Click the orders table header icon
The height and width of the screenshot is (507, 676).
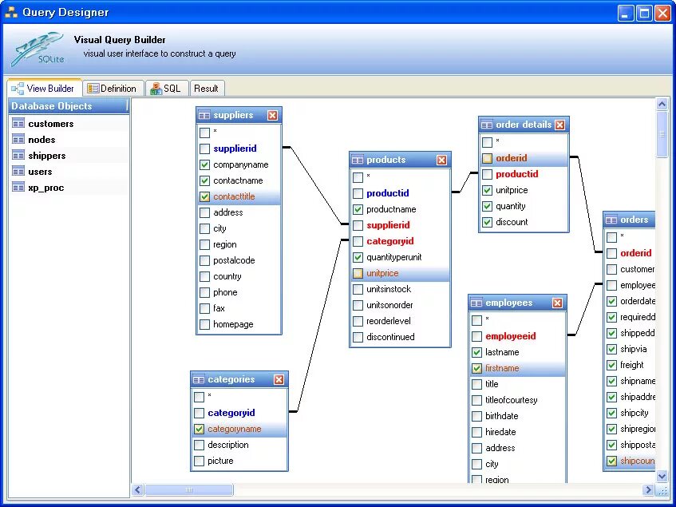(x=611, y=220)
